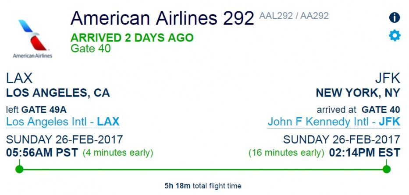Click left GATE 49A label
The height and width of the screenshot is (195, 409).
click(36, 110)
